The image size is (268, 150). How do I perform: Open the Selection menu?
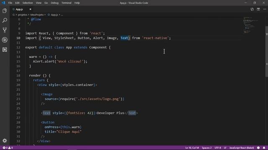[x=28, y=3]
